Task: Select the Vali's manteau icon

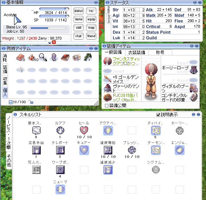Action: tap(107, 88)
